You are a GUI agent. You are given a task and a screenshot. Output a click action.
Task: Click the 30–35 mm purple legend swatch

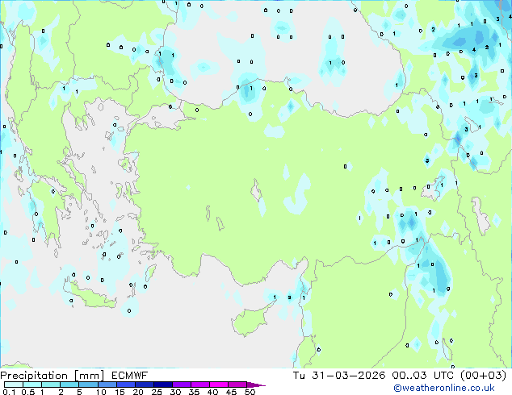coord(181,385)
